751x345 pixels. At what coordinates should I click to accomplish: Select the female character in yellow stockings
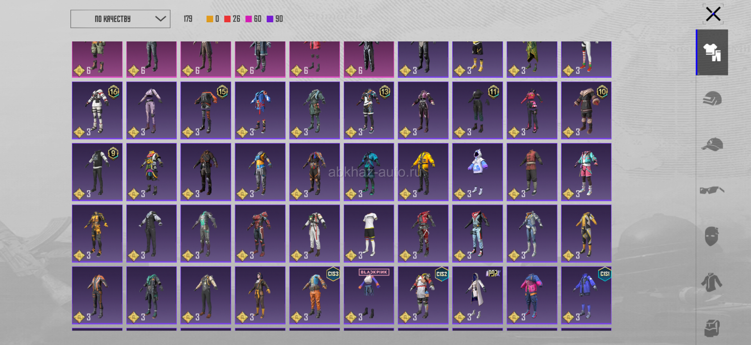point(260,295)
